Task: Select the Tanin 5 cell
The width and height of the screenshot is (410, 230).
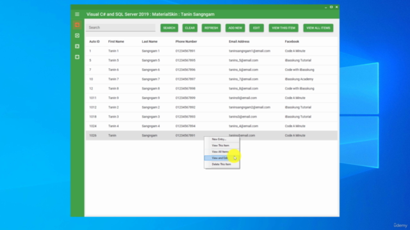Action: click(113, 60)
